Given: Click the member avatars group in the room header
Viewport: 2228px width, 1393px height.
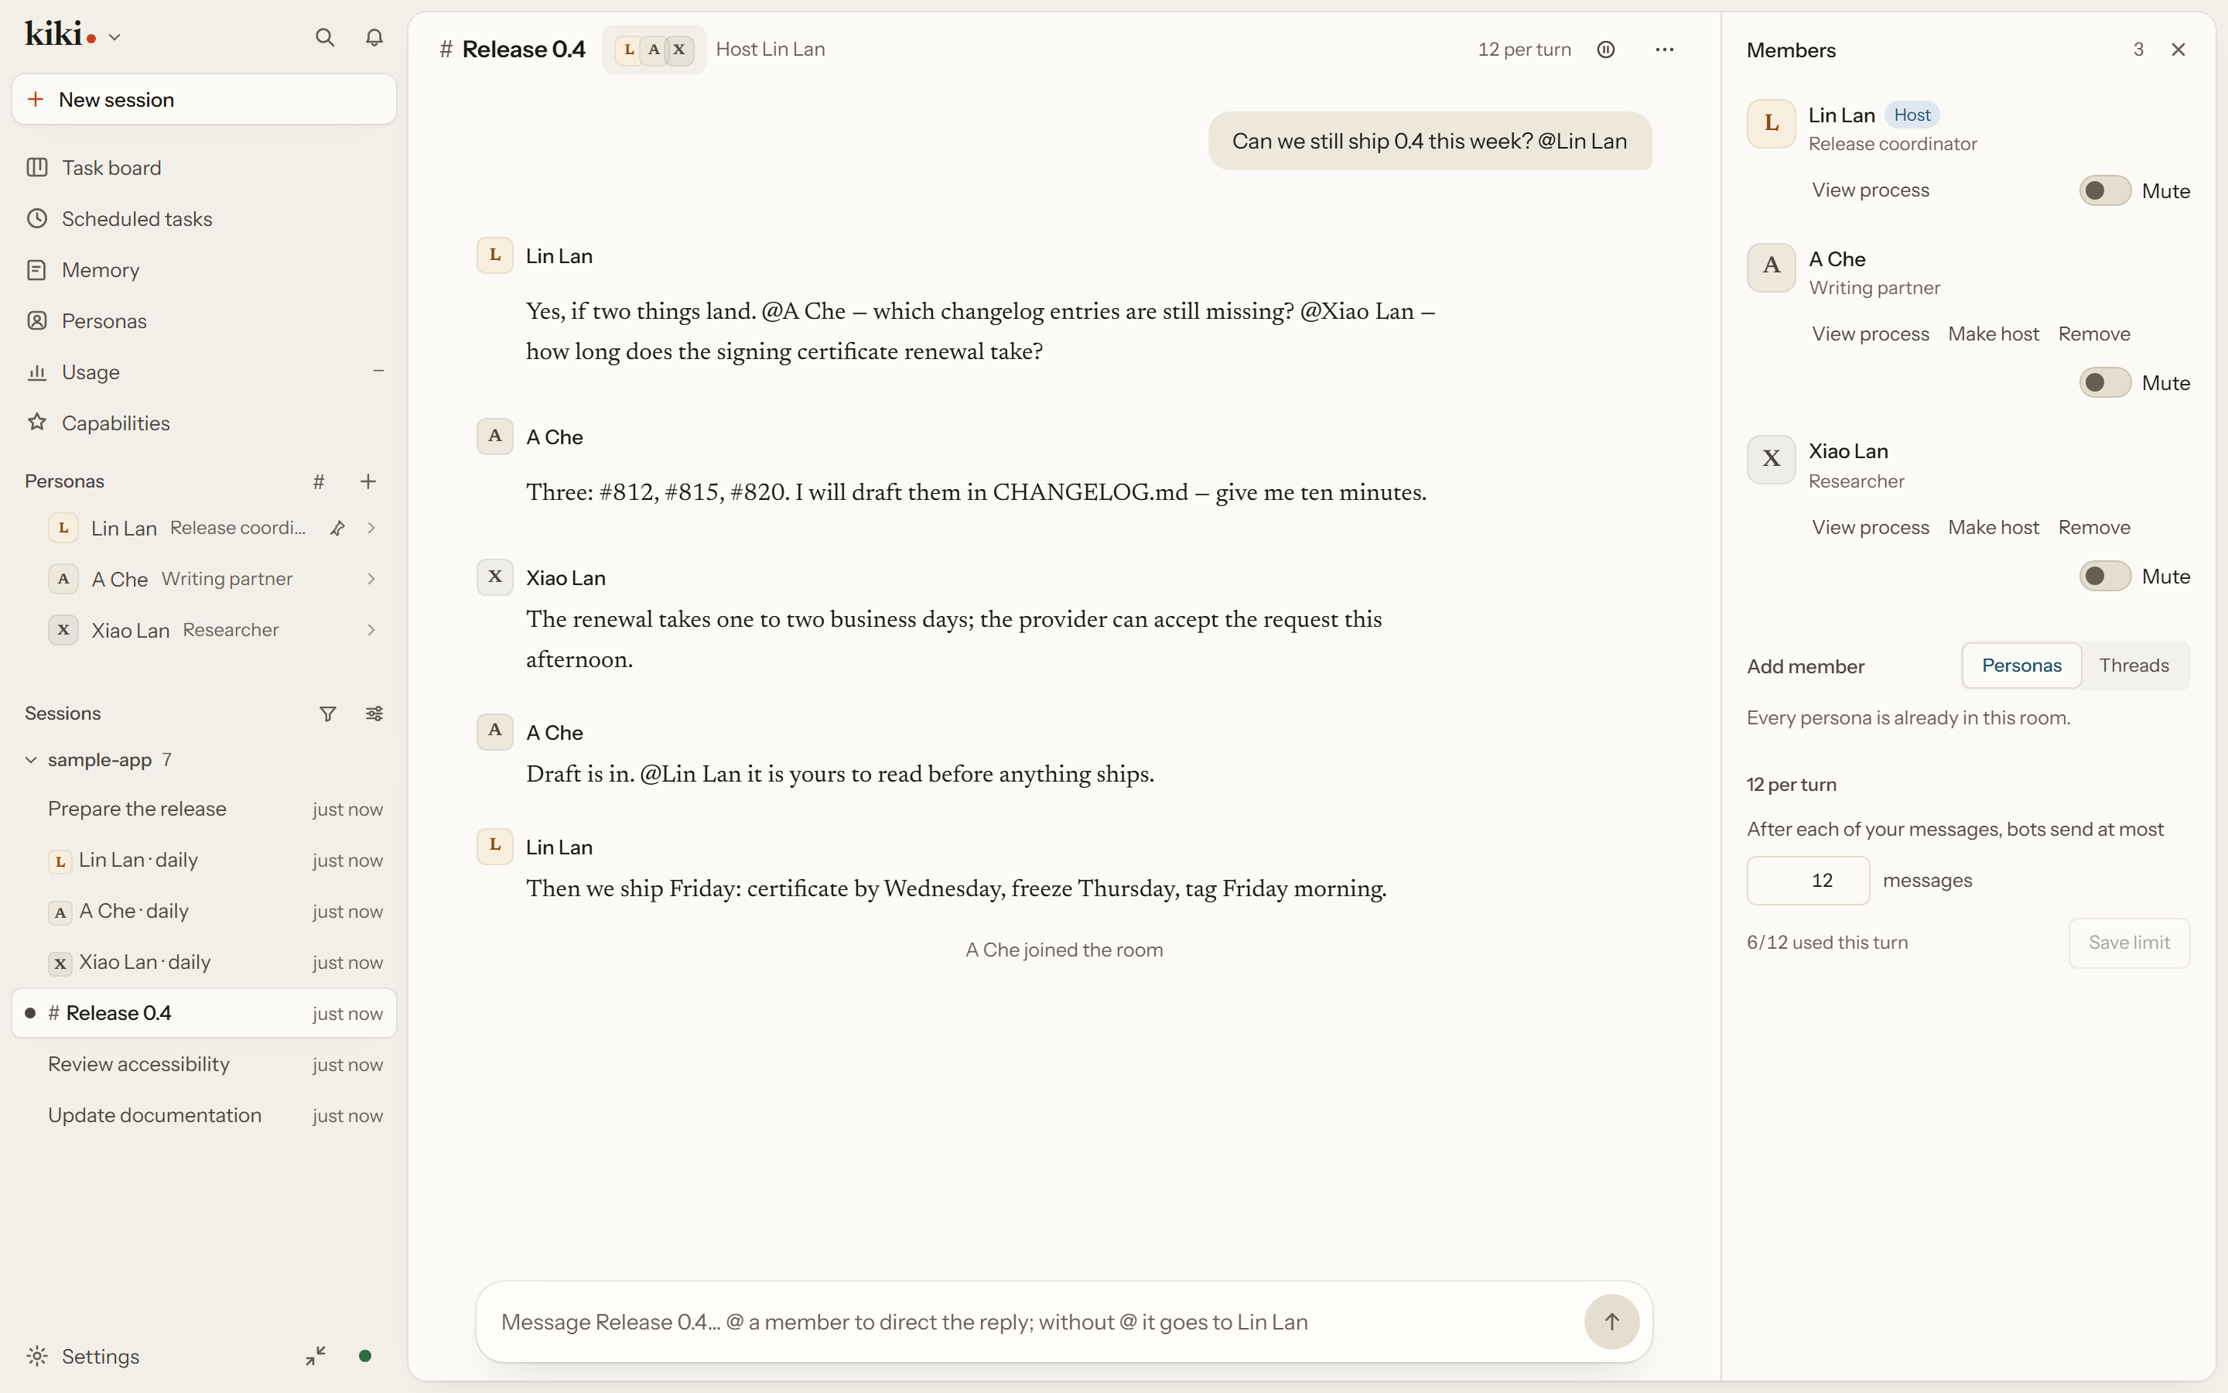Looking at the screenshot, I should coord(654,50).
